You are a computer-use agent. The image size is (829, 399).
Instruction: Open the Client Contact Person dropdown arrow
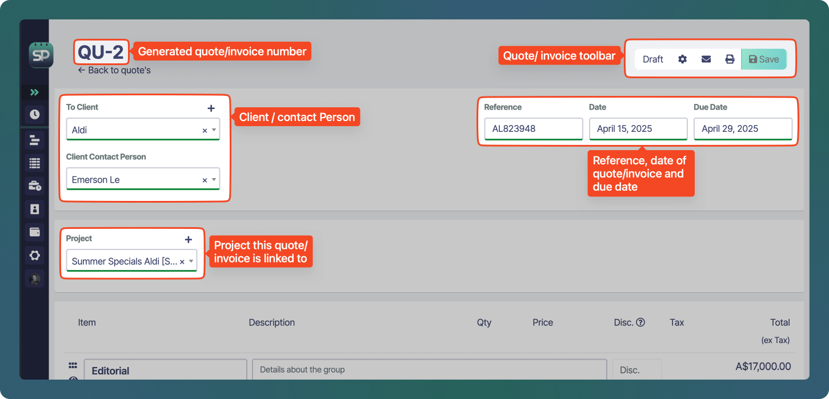(214, 180)
